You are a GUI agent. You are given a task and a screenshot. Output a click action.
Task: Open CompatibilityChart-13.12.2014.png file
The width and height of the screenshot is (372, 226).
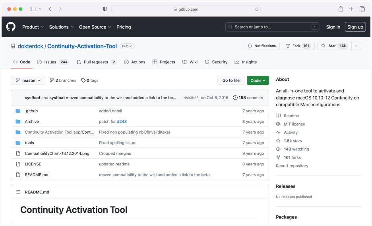tap(57, 153)
